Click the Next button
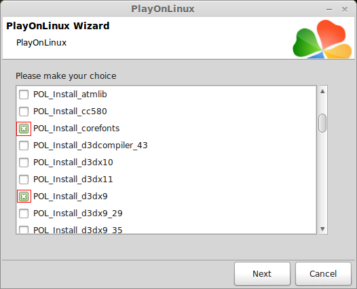357x289 pixels. pos(262,274)
